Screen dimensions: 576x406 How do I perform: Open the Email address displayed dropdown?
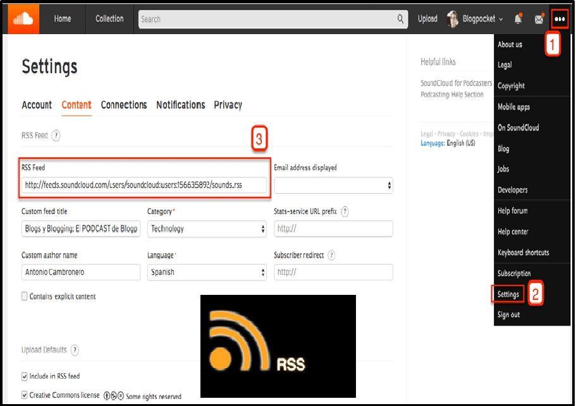[x=333, y=186]
